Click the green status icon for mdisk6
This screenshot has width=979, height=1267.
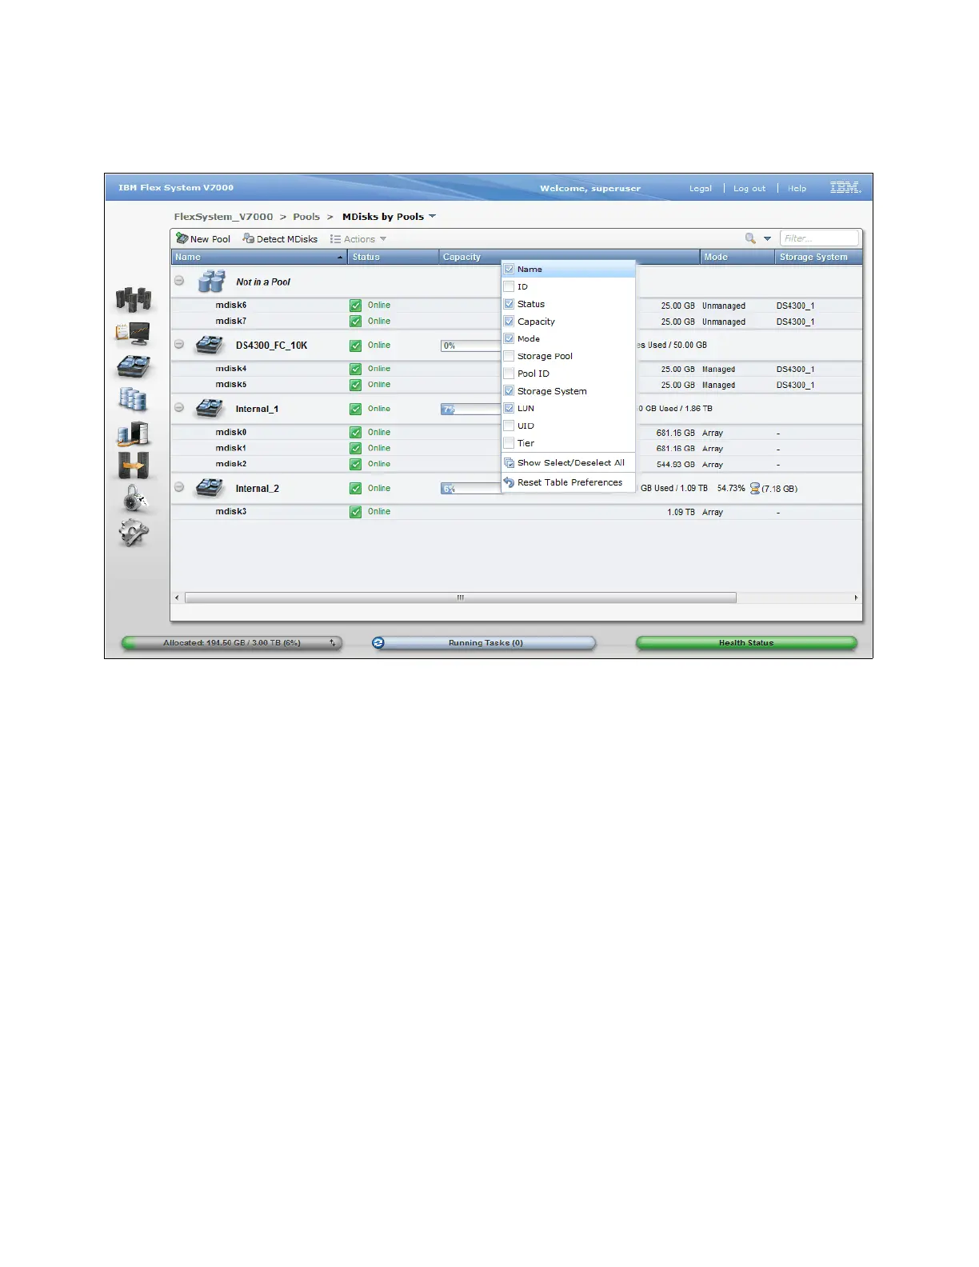(x=356, y=306)
